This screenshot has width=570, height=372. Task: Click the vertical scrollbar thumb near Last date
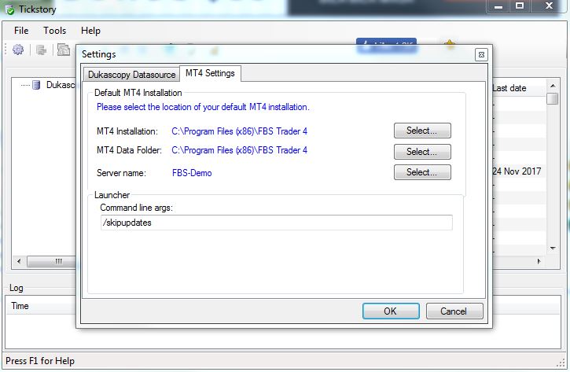553,98
